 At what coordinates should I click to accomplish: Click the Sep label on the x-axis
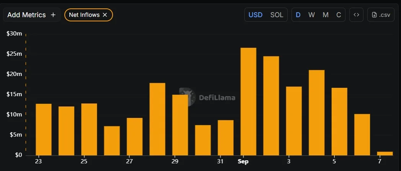pos(243,161)
